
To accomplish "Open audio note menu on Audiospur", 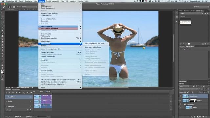I will click(x=31, y=110).
